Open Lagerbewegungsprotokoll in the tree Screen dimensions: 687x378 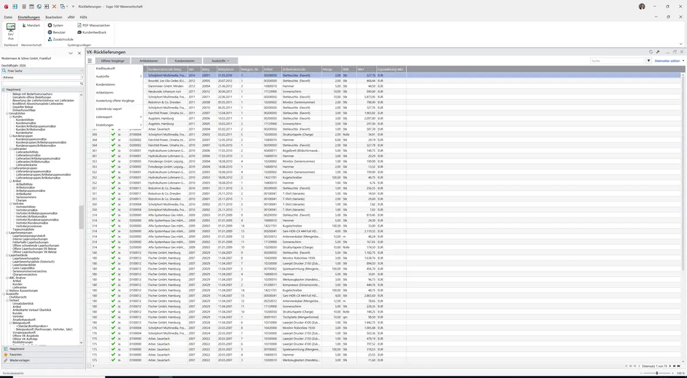(29, 236)
